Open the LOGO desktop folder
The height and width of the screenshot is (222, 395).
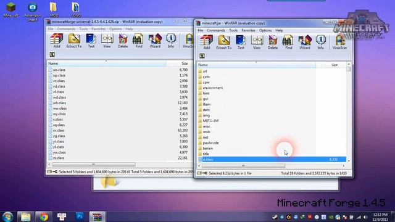tap(75, 10)
